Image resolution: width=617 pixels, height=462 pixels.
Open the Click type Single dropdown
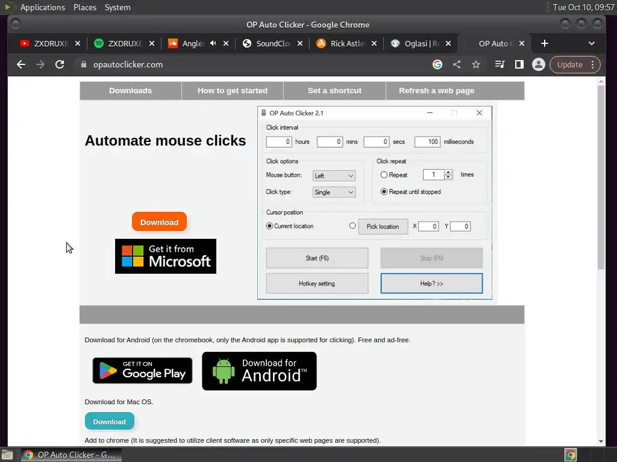tap(334, 192)
